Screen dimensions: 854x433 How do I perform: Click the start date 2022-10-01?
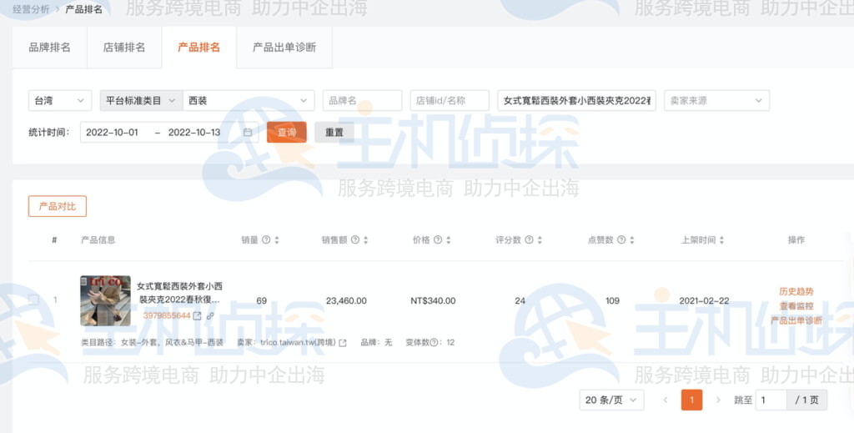[113, 133]
